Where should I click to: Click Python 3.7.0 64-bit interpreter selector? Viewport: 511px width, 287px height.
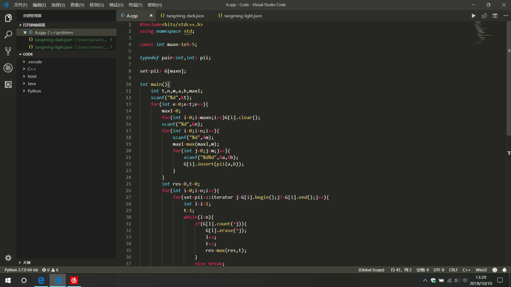pos(21,270)
